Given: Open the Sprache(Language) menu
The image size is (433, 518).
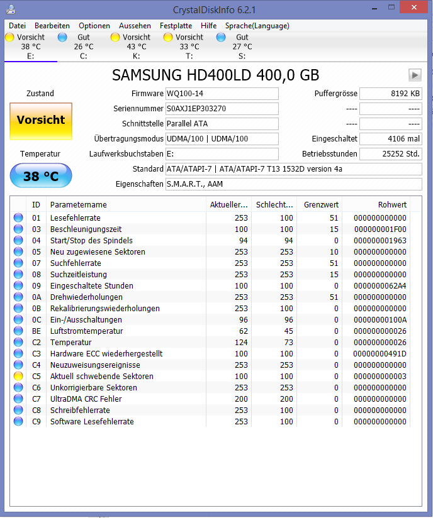Looking at the screenshot, I should [257, 26].
